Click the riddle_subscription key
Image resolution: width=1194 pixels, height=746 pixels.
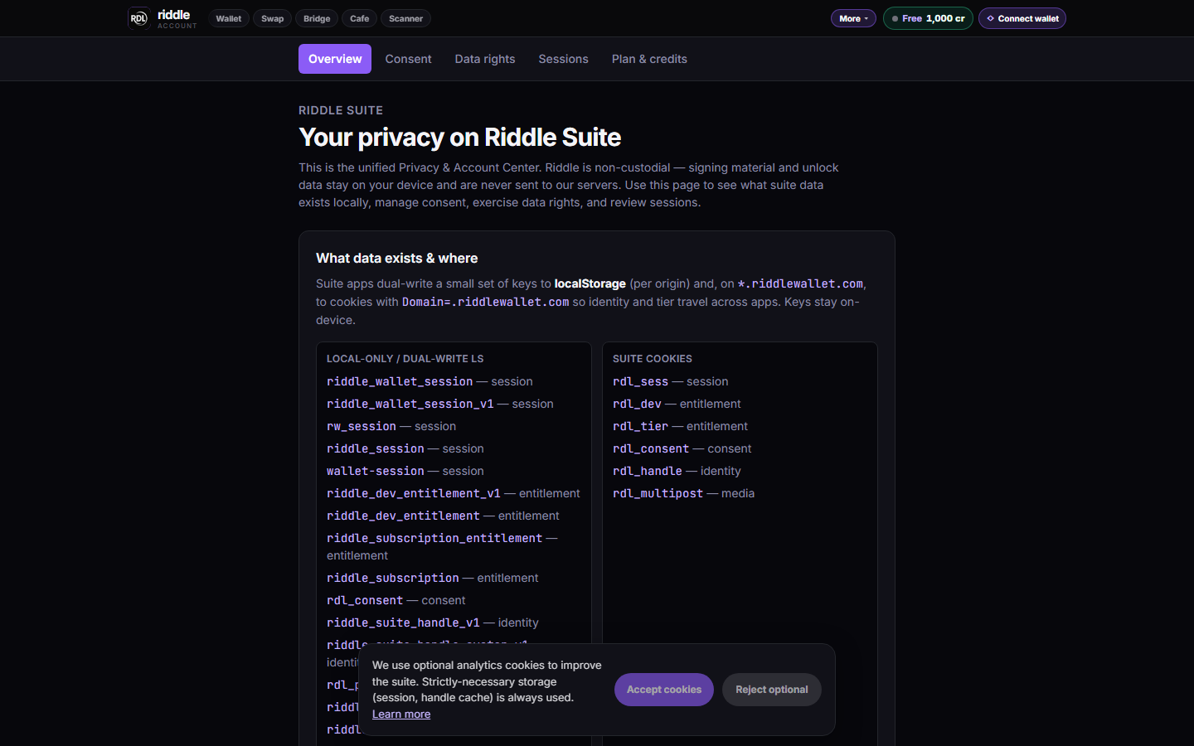tap(393, 578)
